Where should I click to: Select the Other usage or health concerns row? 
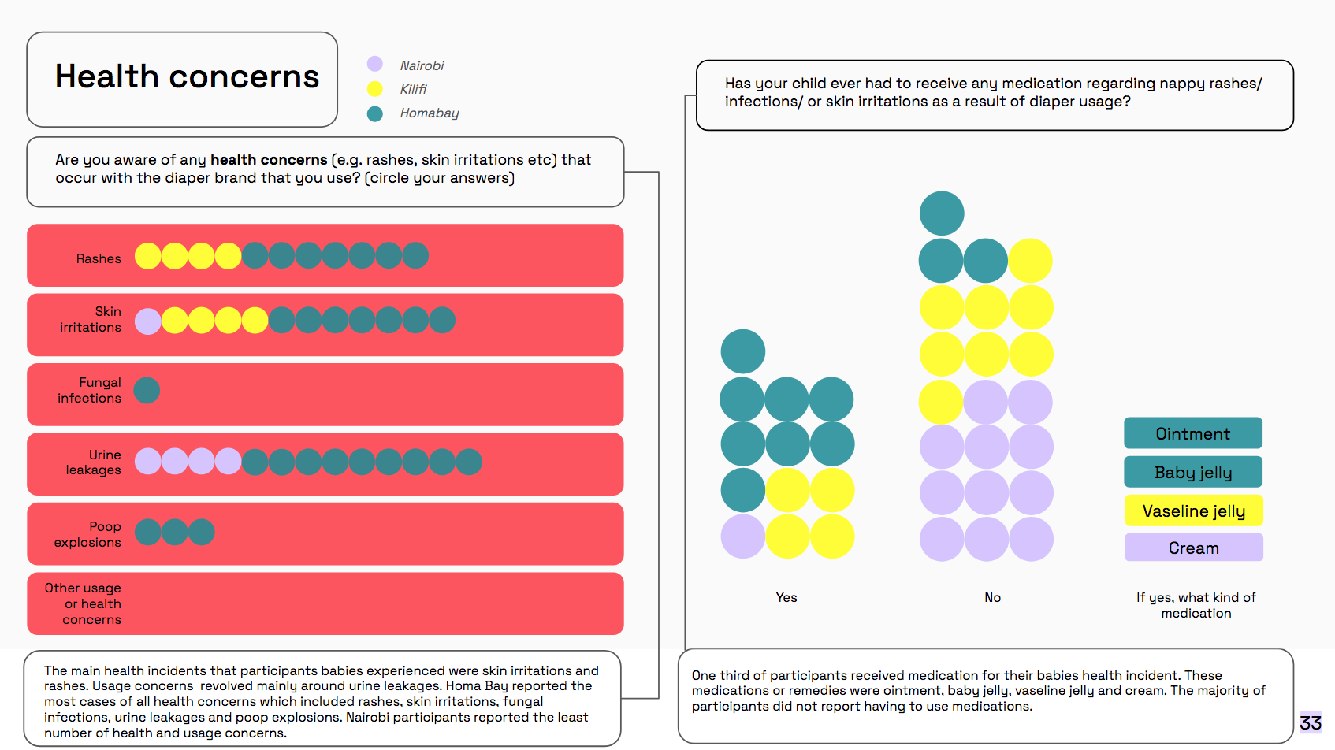point(325,603)
